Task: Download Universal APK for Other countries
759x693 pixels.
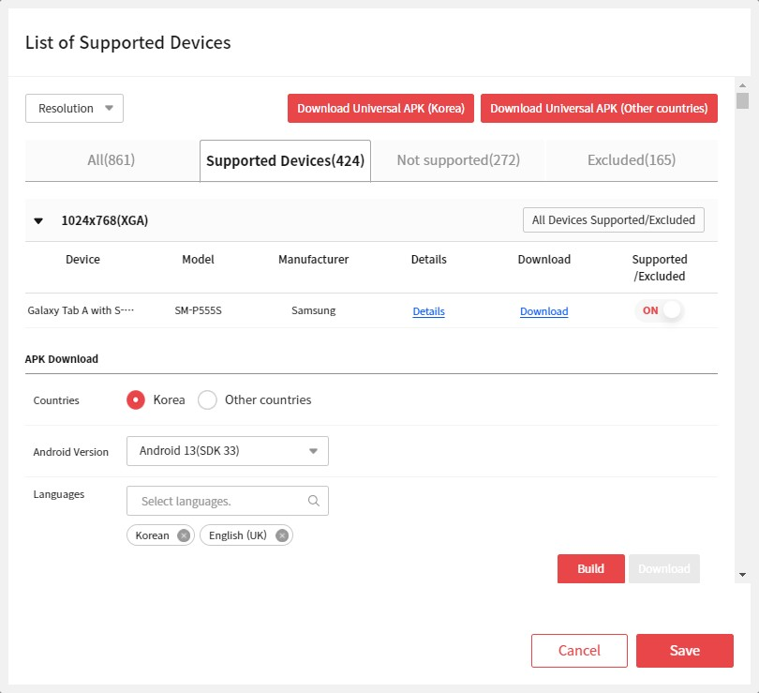Action: [x=599, y=109]
